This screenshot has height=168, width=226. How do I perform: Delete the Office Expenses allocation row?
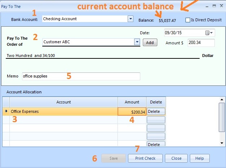coord(156,112)
